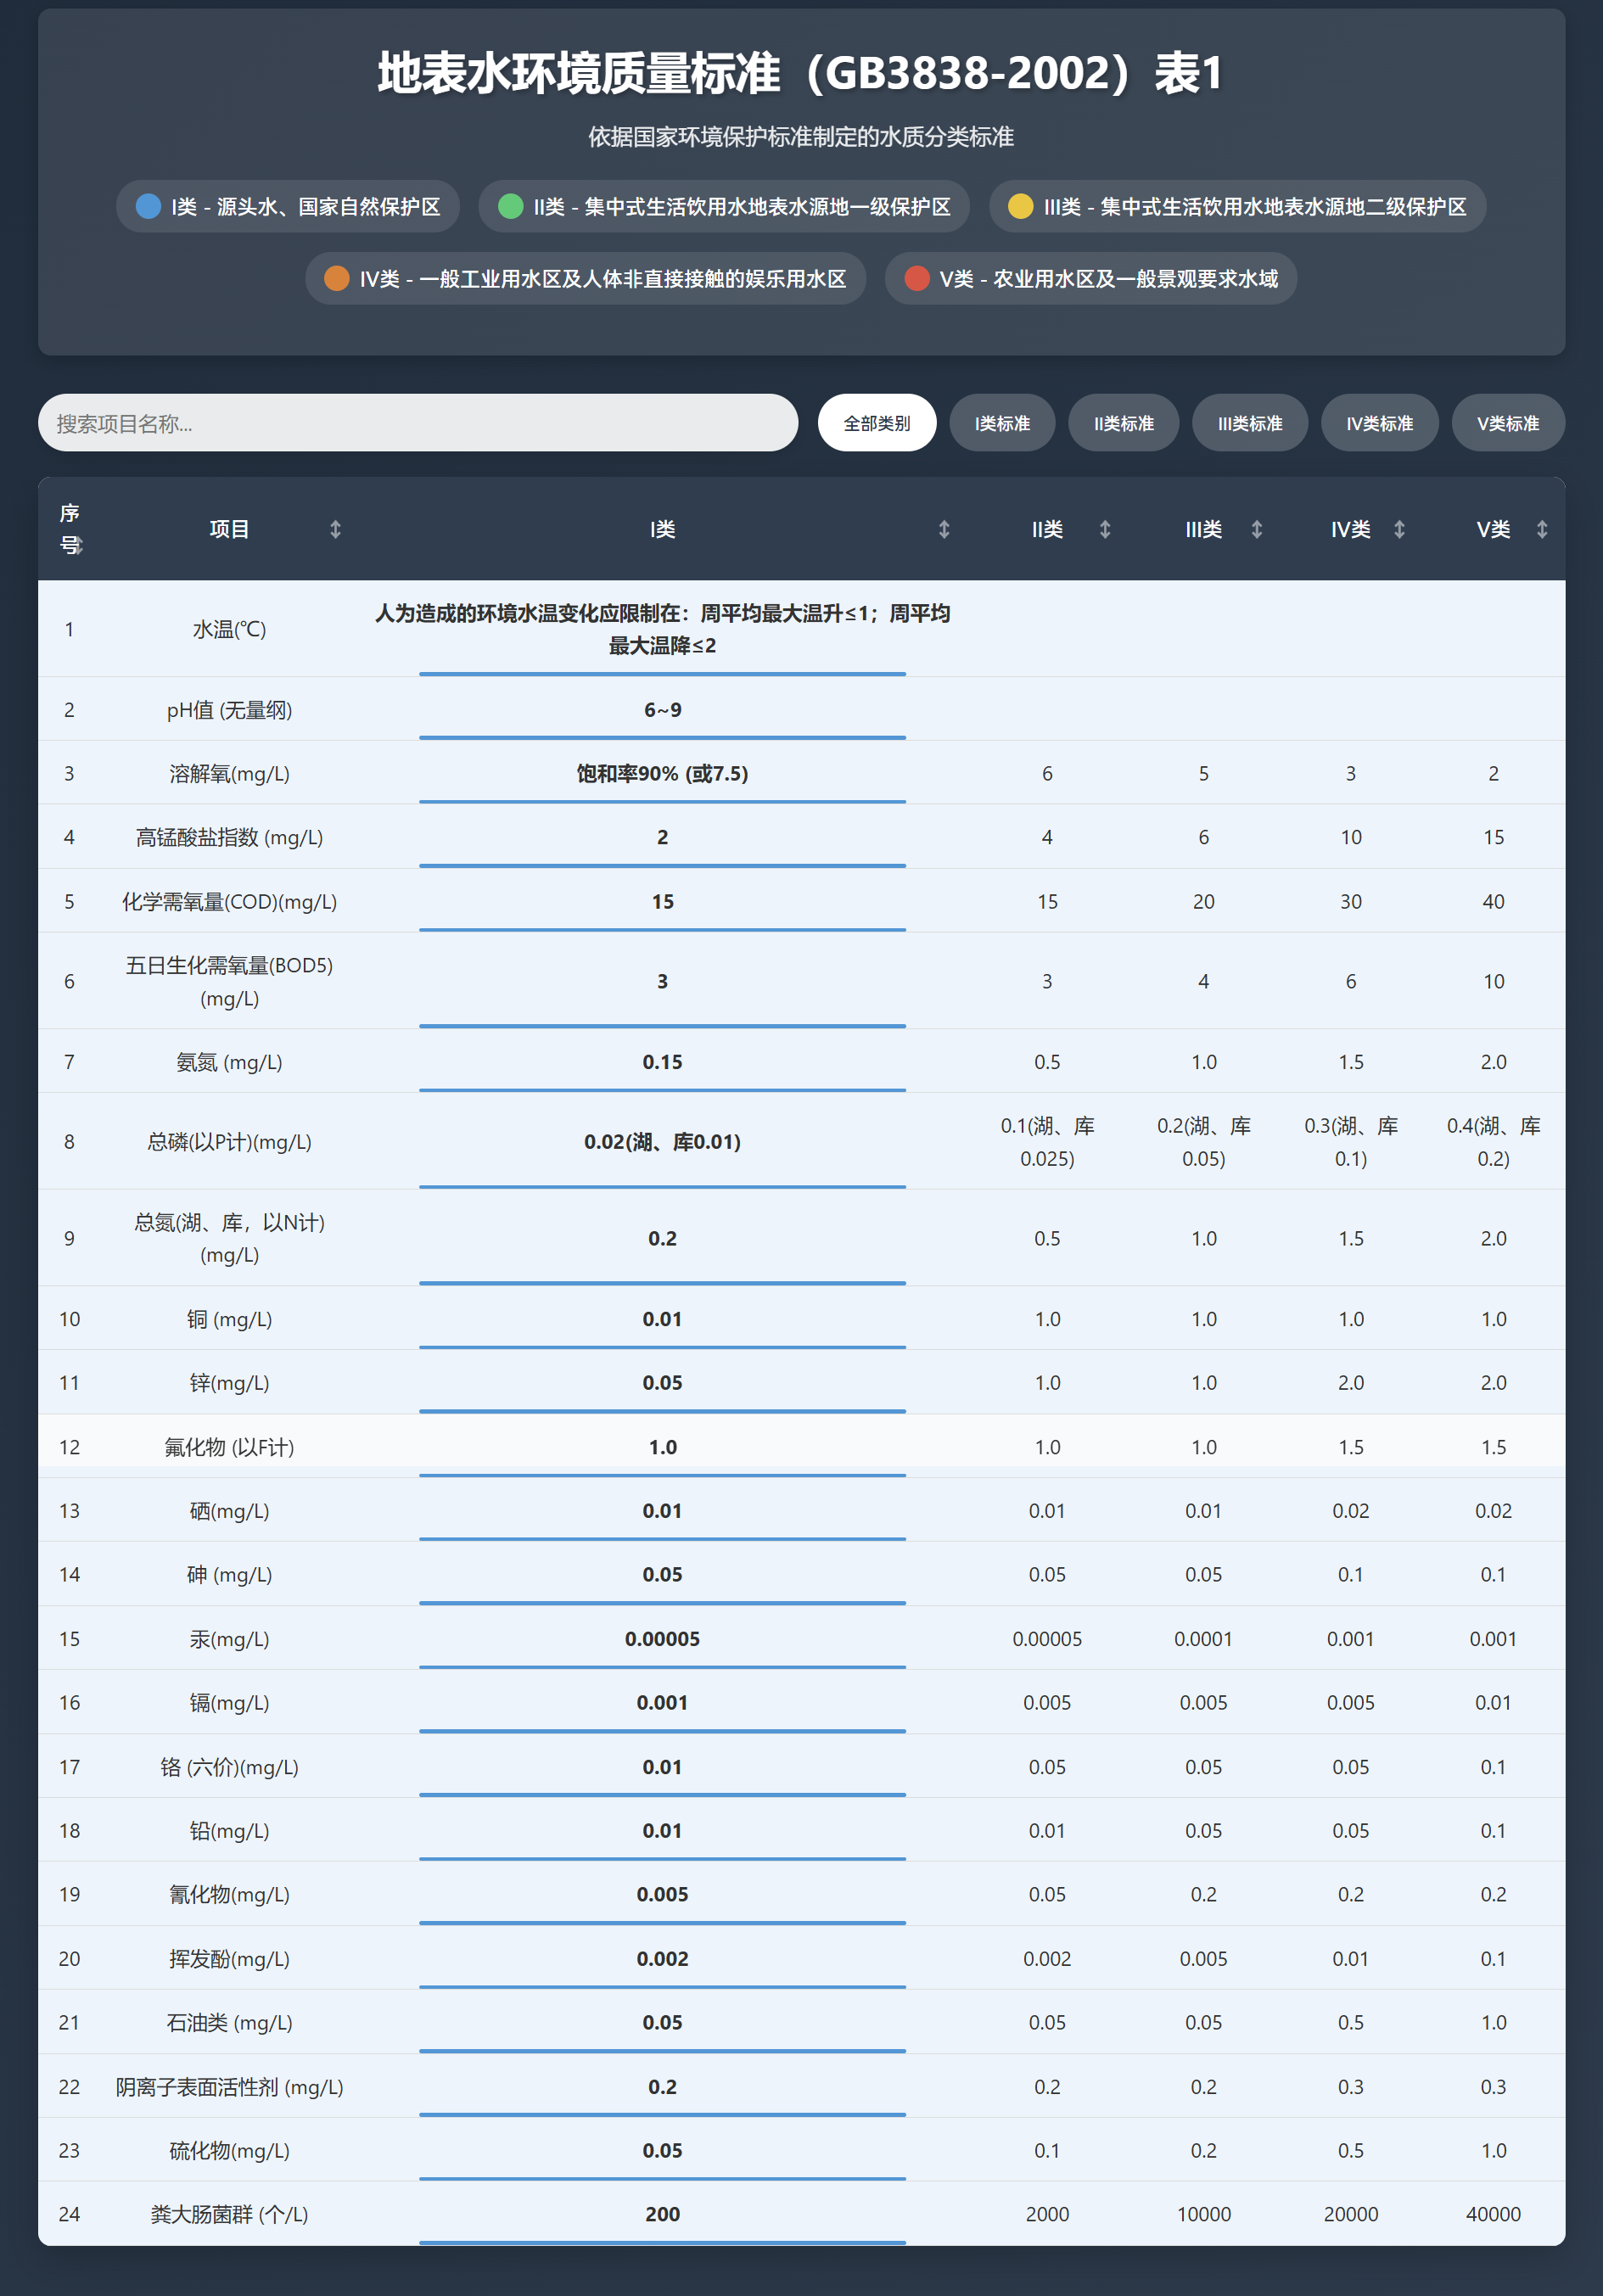Click the 0.02(湖、库0.01) cell

(x=662, y=1142)
